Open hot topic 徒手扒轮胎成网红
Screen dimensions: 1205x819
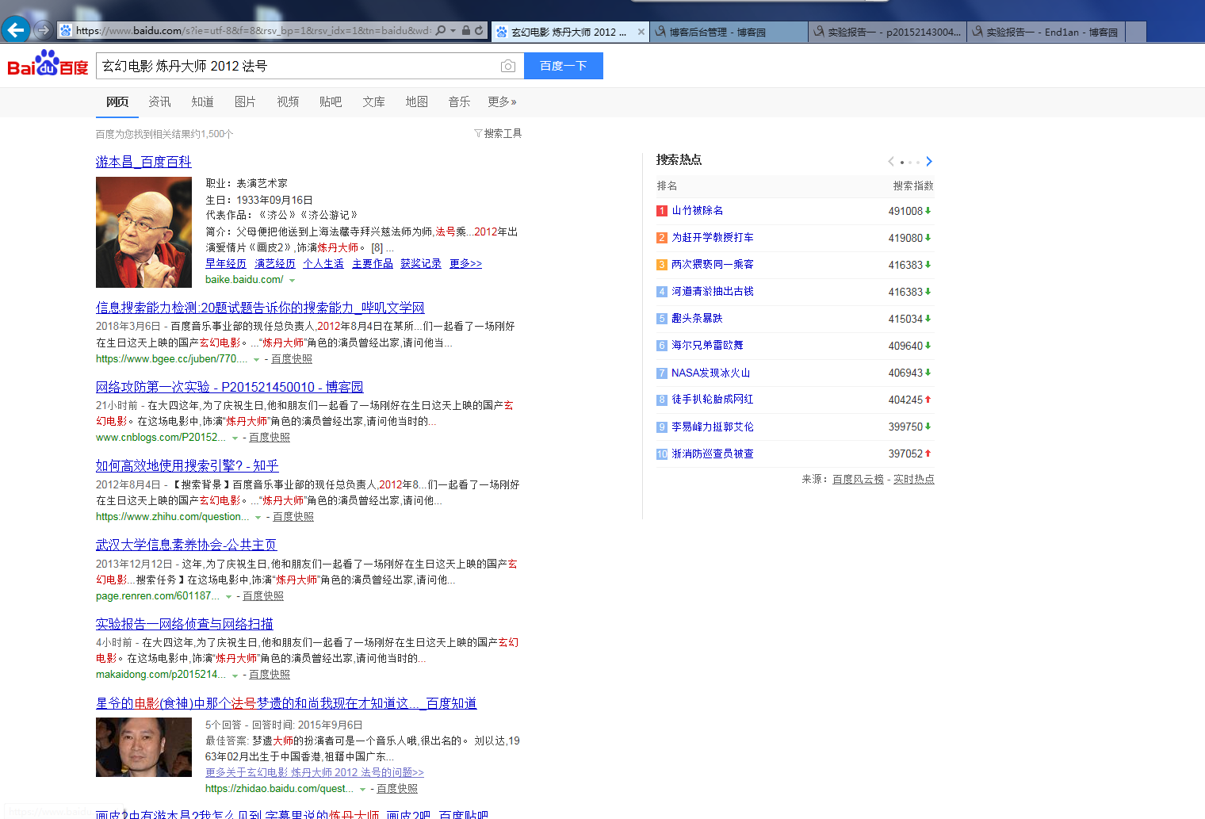coord(713,400)
